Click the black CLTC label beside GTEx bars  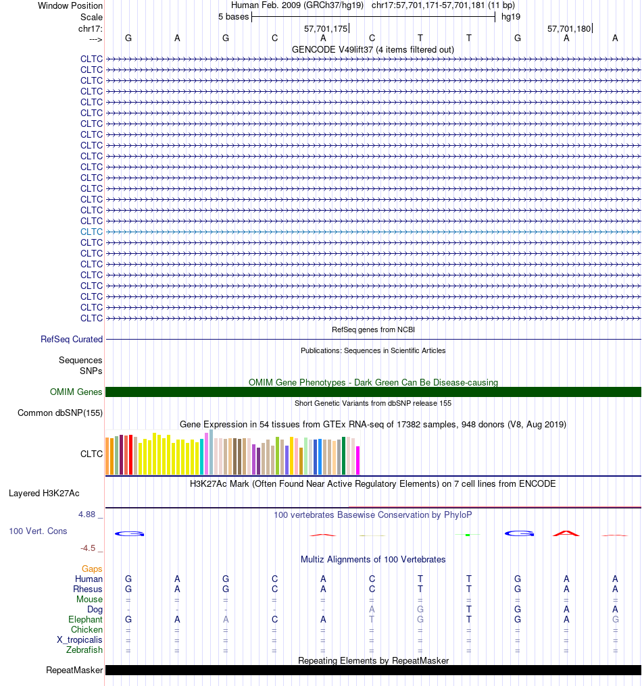pyautogui.click(x=91, y=454)
